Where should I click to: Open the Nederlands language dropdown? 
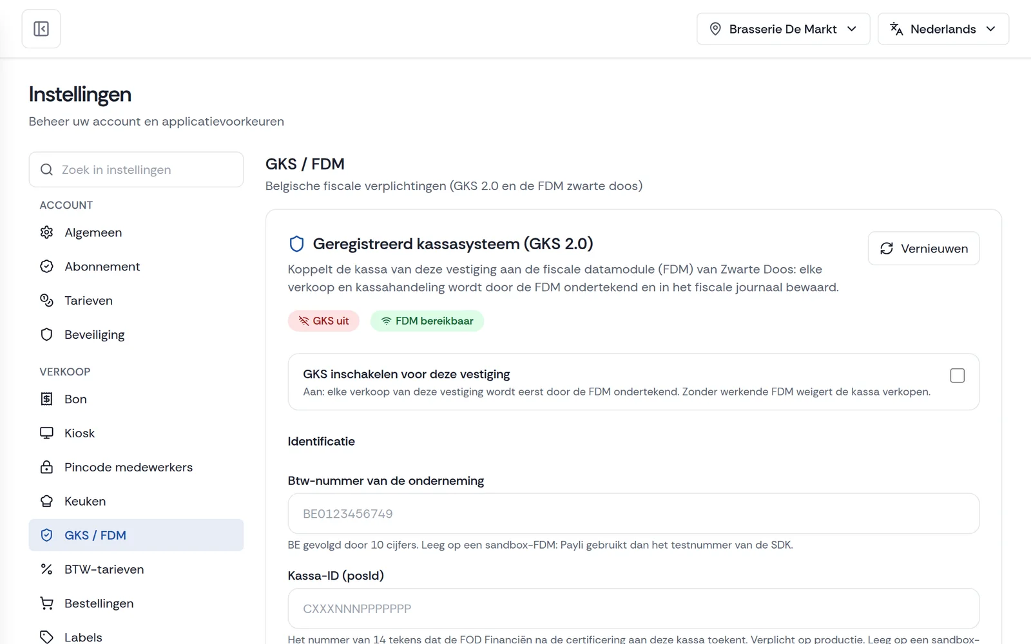(943, 29)
